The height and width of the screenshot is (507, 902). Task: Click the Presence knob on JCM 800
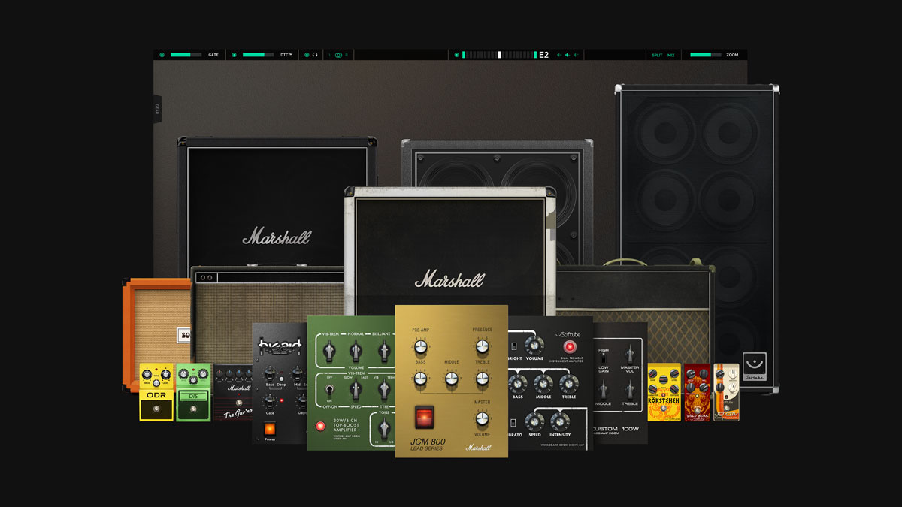click(x=482, y=346)
